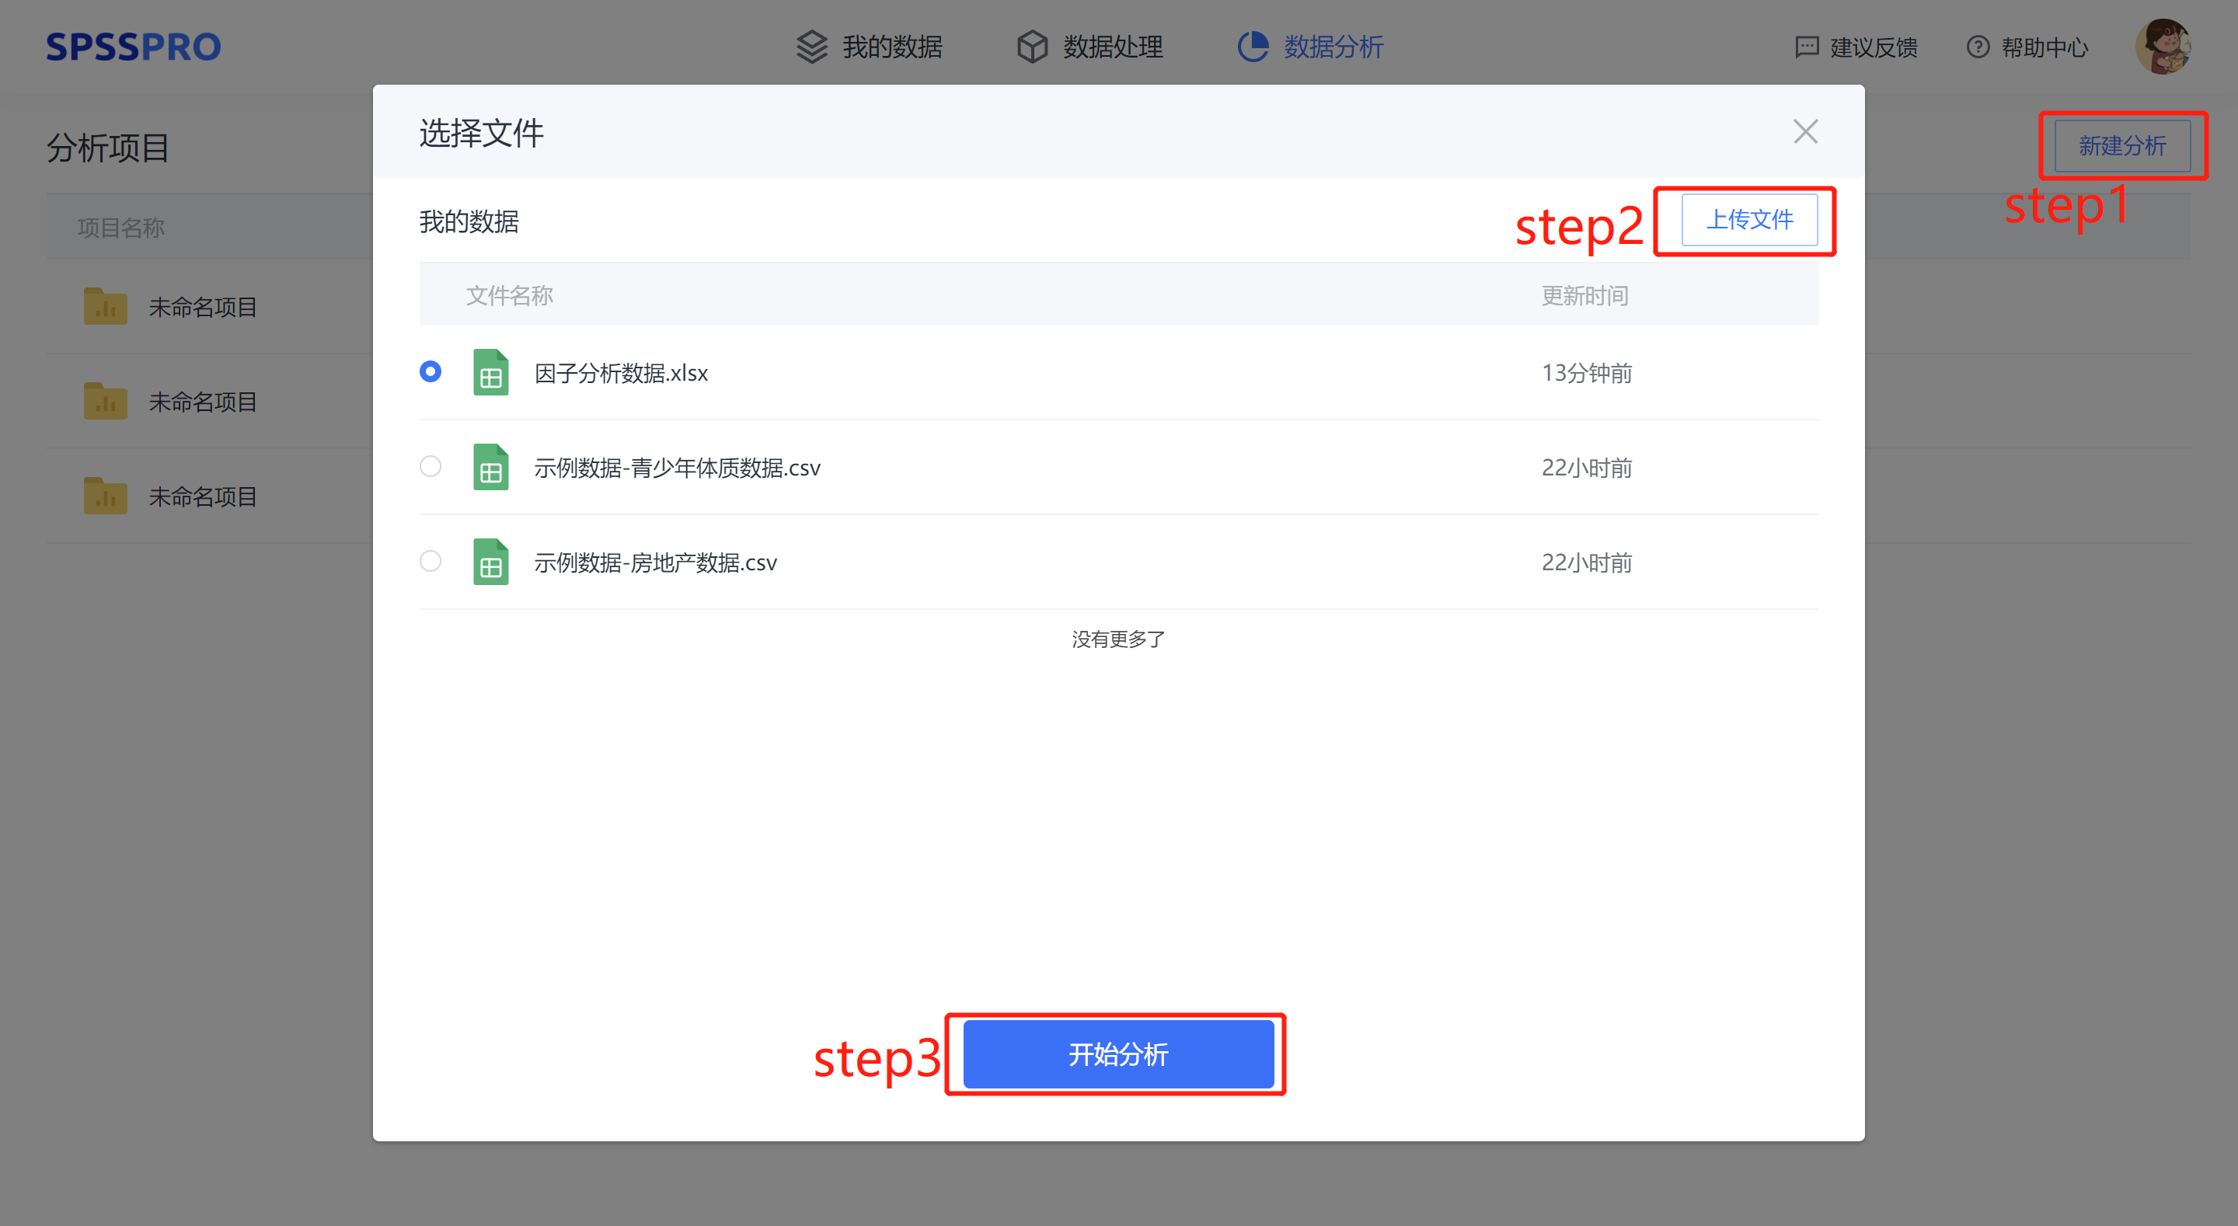Switch to the 数据处理 tab
The height and width of the screenshot is (1226, 2238).
[1112, 47]
